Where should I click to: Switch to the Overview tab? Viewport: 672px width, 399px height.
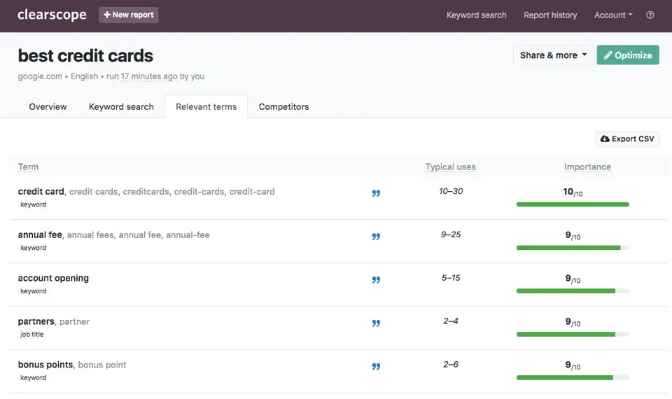point(48,106)
